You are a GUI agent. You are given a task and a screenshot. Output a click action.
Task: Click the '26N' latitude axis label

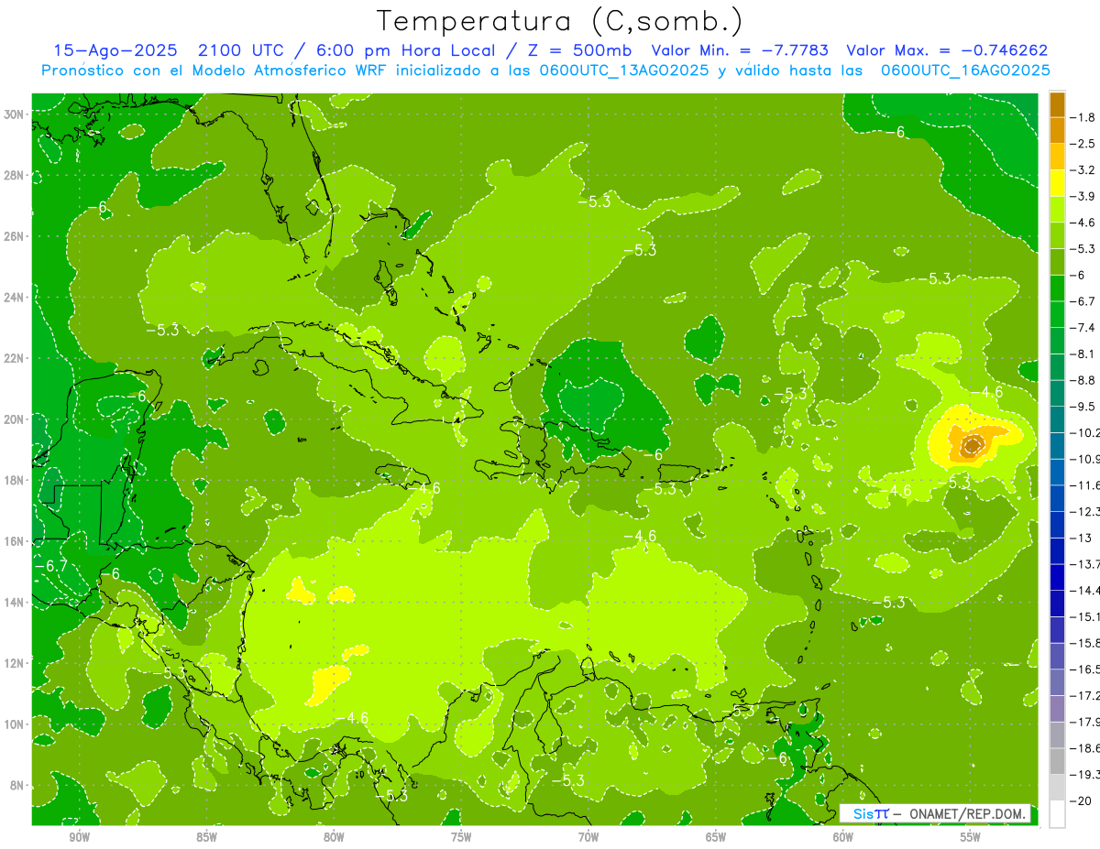point(14,236)
